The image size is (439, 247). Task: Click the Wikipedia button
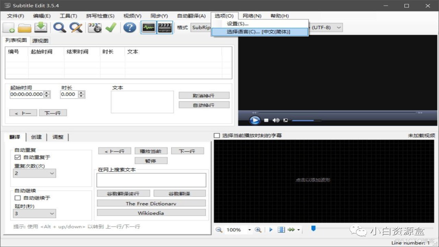point(151,213)
